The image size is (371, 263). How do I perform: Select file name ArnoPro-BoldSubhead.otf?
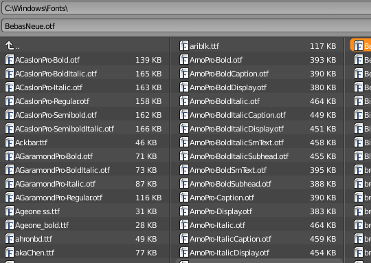pos(230,184)
